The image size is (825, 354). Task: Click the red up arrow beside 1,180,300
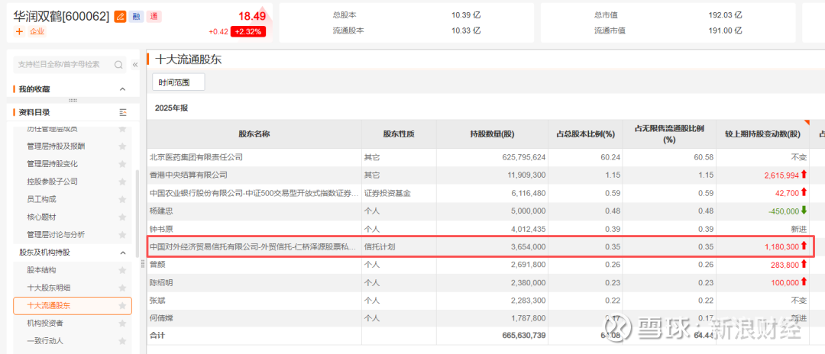804,245
